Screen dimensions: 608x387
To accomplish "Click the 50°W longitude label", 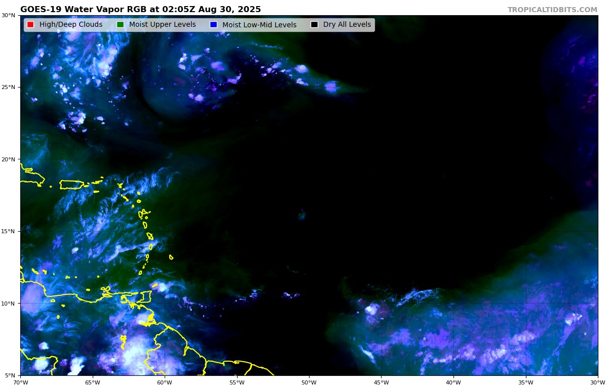I will point(309,382).
